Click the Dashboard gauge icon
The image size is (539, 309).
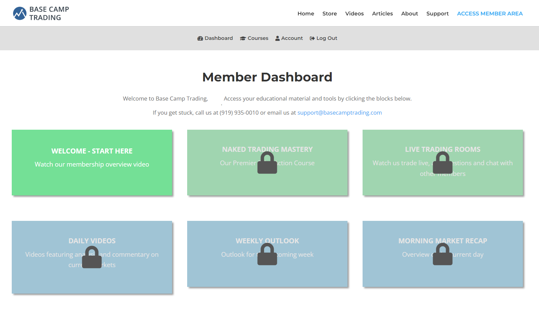[200, 38]
